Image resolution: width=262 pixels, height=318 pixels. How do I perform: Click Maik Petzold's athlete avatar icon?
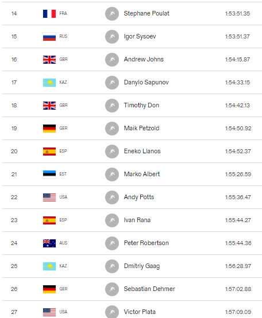[x=112, y=129]
